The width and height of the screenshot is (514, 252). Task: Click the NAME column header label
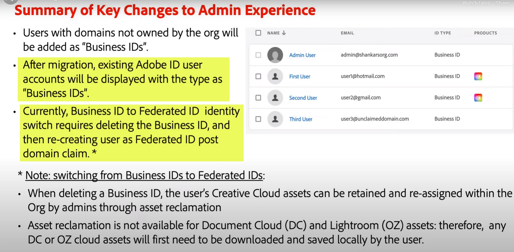[273, 33]
